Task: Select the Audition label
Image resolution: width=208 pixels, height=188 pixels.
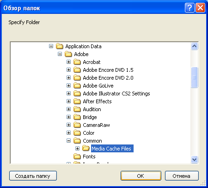Action: click(92, 109)
